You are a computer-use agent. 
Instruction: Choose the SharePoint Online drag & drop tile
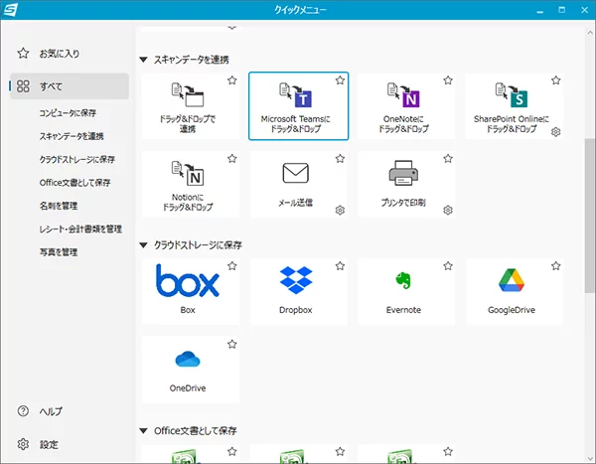[515, 106]
